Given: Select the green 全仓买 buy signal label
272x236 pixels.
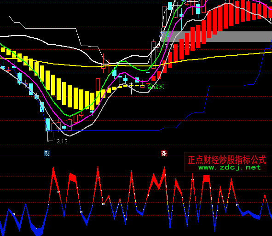Looking at the screenshot, I should 156,86.
